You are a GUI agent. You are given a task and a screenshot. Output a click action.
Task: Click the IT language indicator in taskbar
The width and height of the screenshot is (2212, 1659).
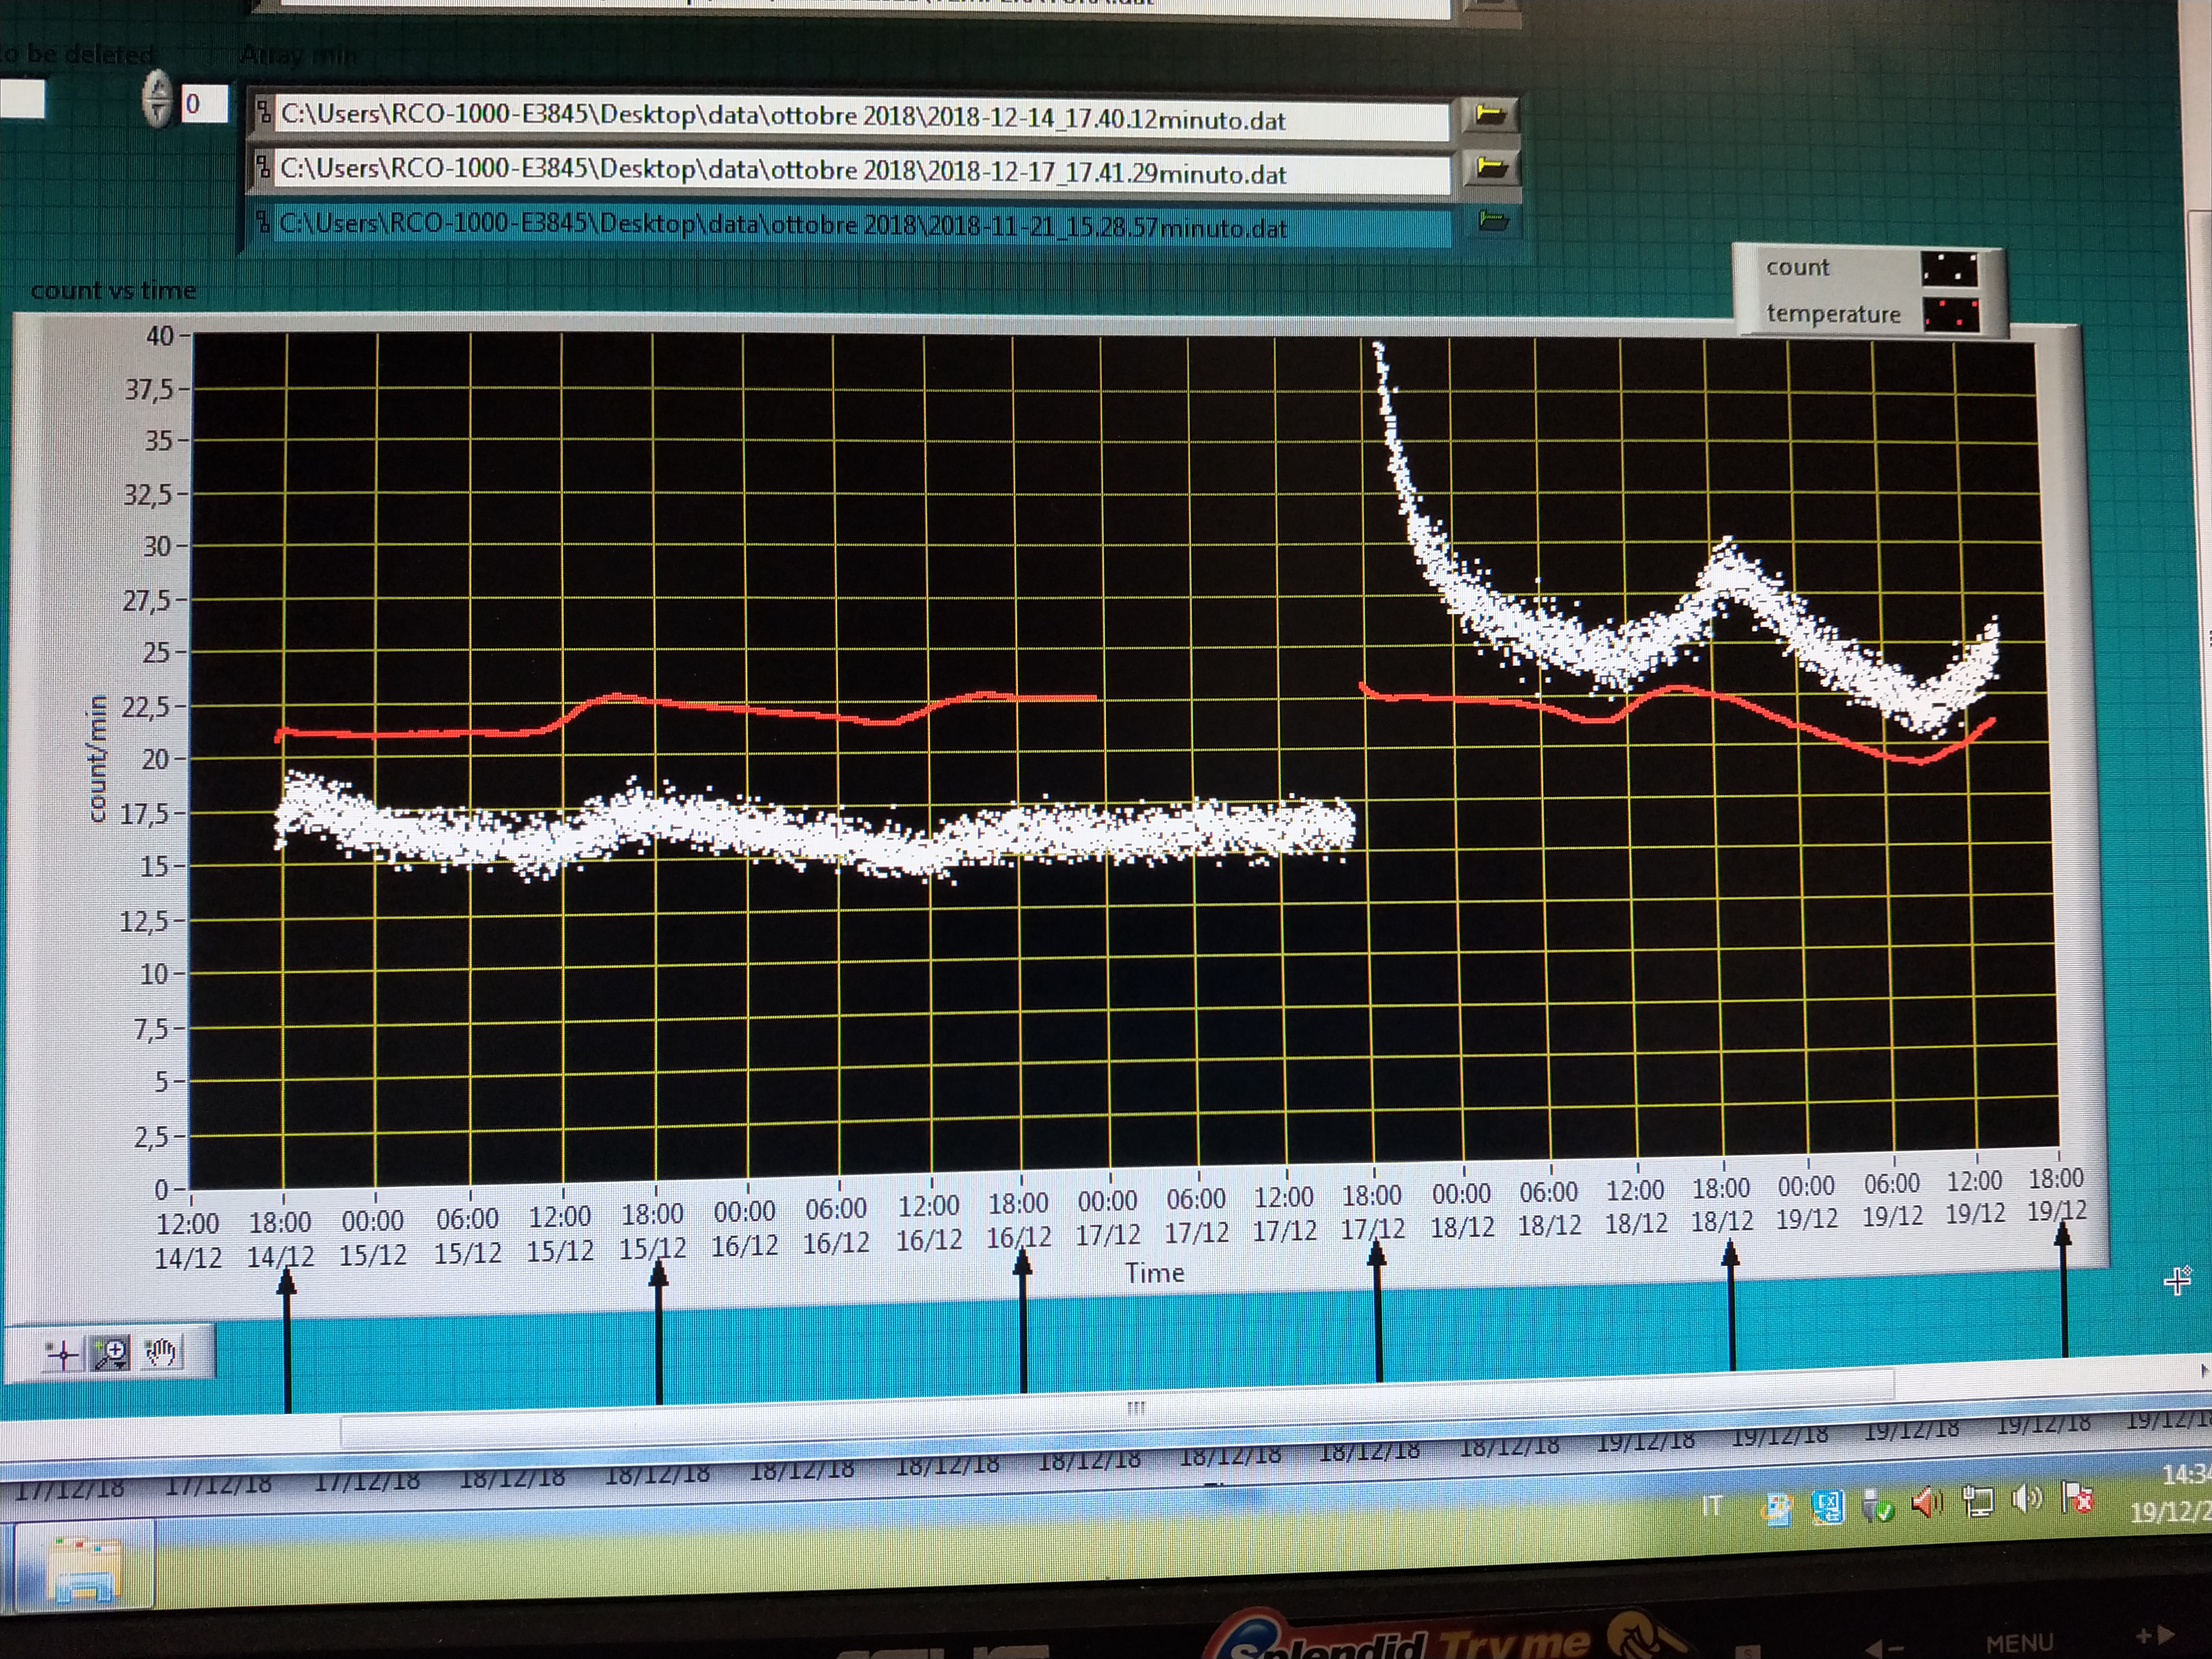1712,1506
